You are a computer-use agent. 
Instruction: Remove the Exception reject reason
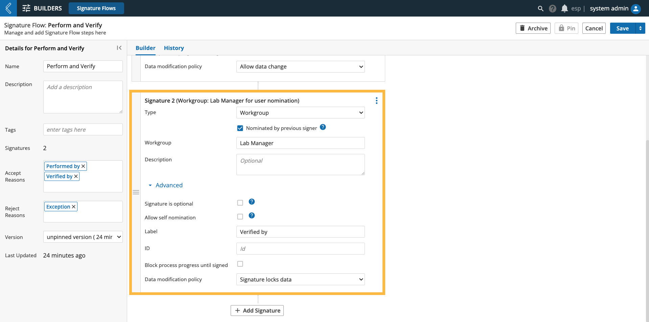click(x=74, y=207)
